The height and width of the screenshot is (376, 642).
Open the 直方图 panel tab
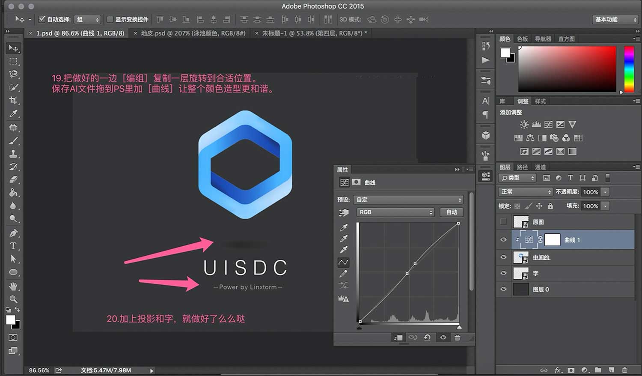566,39
